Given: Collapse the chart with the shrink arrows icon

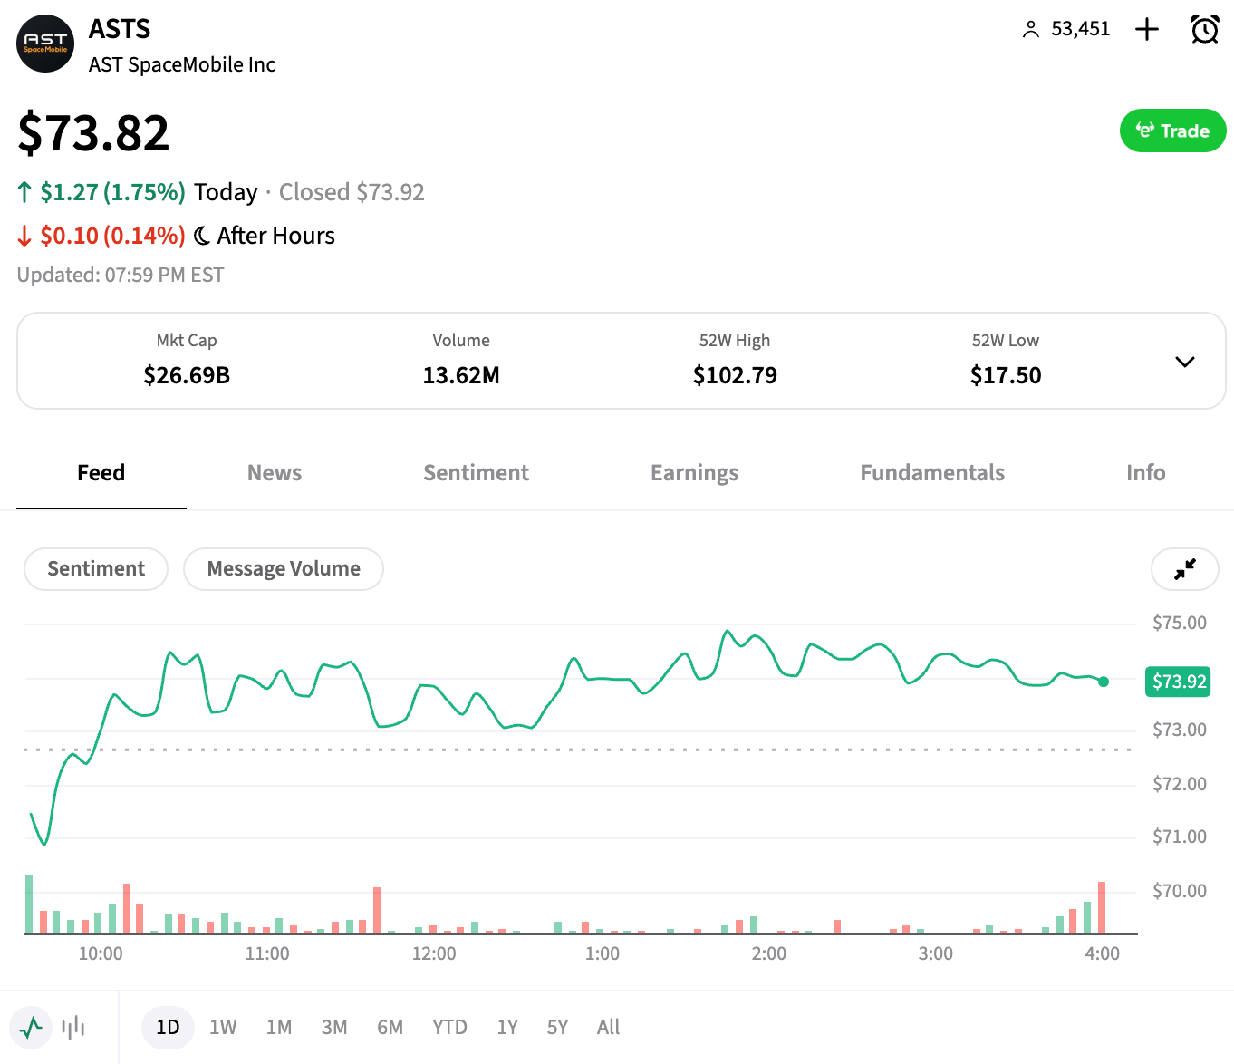Looking at the screenshot, I should (x=1184, y=569).
